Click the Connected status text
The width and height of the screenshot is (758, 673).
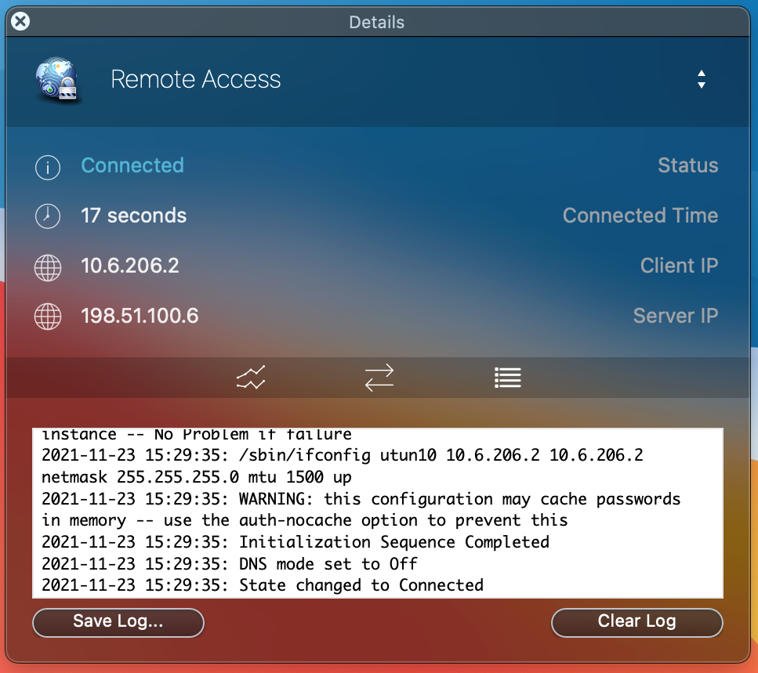pos(132,166)
